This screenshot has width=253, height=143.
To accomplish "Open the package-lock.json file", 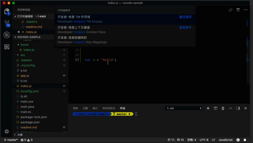I will [x=34, y=117].
